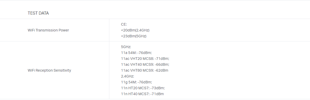The height and width of the screenshot is (100, 310).
Task: Select the WiFi Transmission Power label
Action: click(x=48, y=30)
